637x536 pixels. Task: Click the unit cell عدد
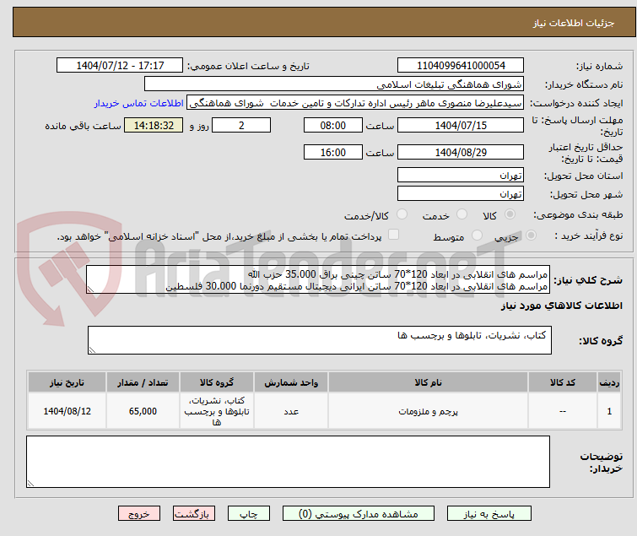click(x=291, y=411)
